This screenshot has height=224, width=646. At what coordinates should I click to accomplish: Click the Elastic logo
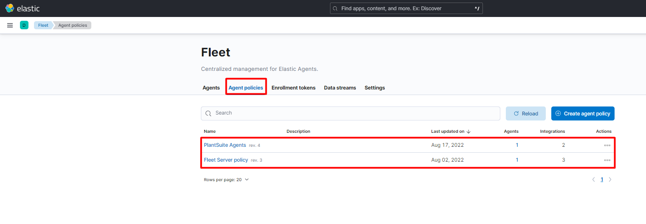[23, 8]
